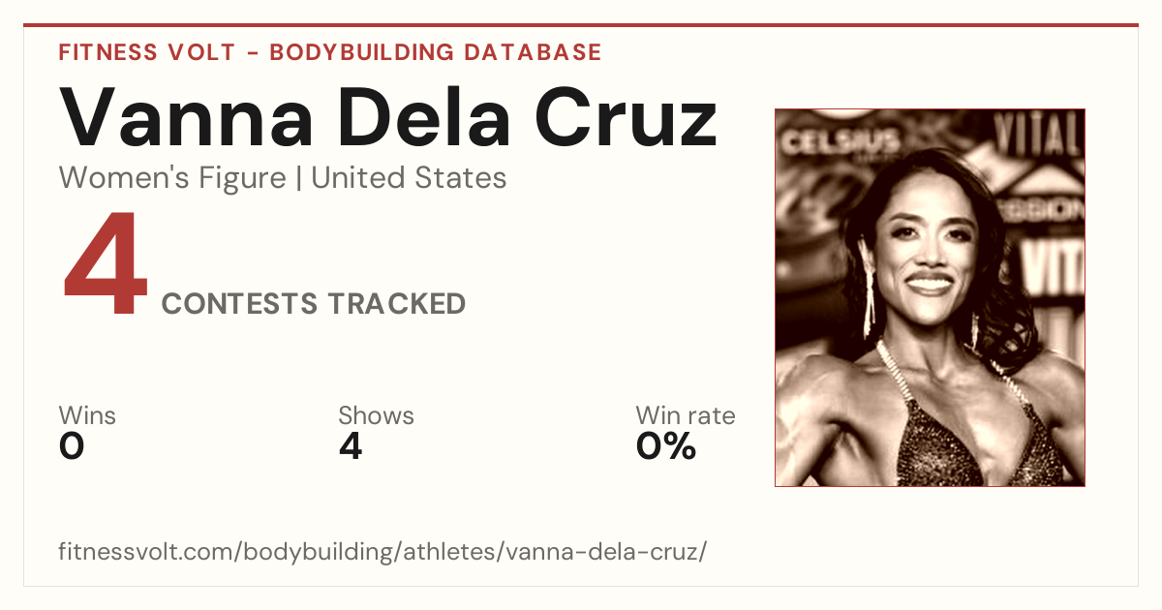
Task: Open the fitnessvolt.com athlete URL
Action: [382, 553]
